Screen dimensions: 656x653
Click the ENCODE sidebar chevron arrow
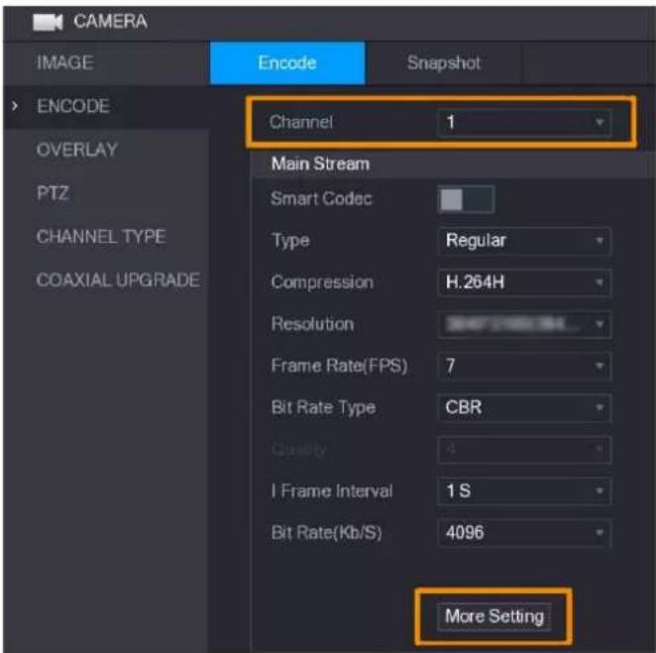click(x=15, y=106)
